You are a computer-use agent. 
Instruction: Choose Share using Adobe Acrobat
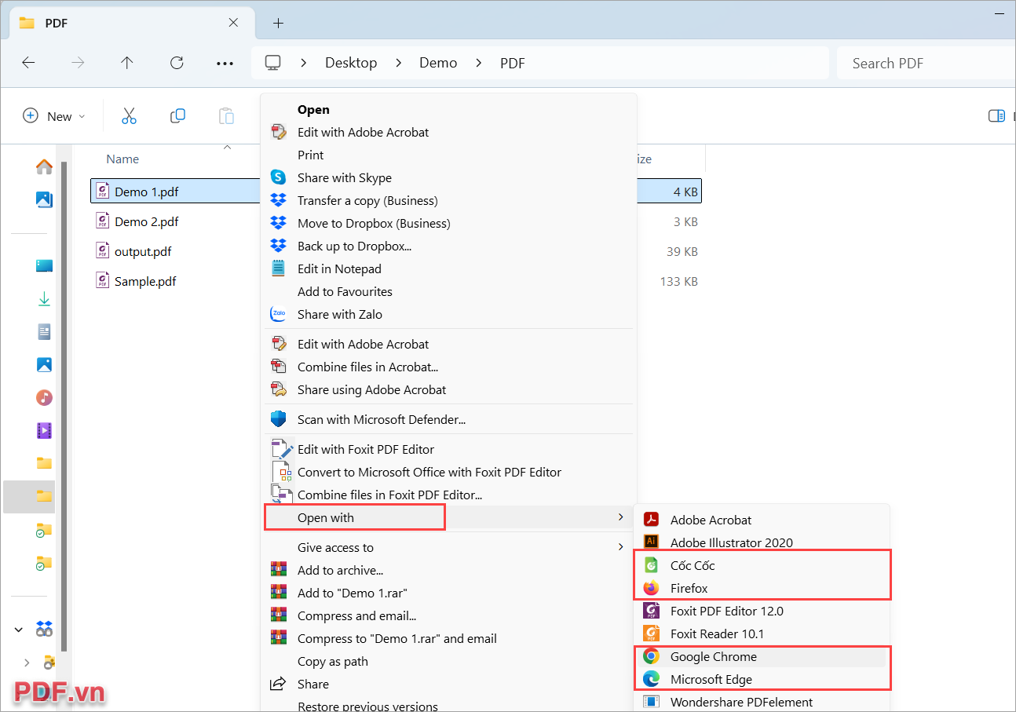(448, 389)
